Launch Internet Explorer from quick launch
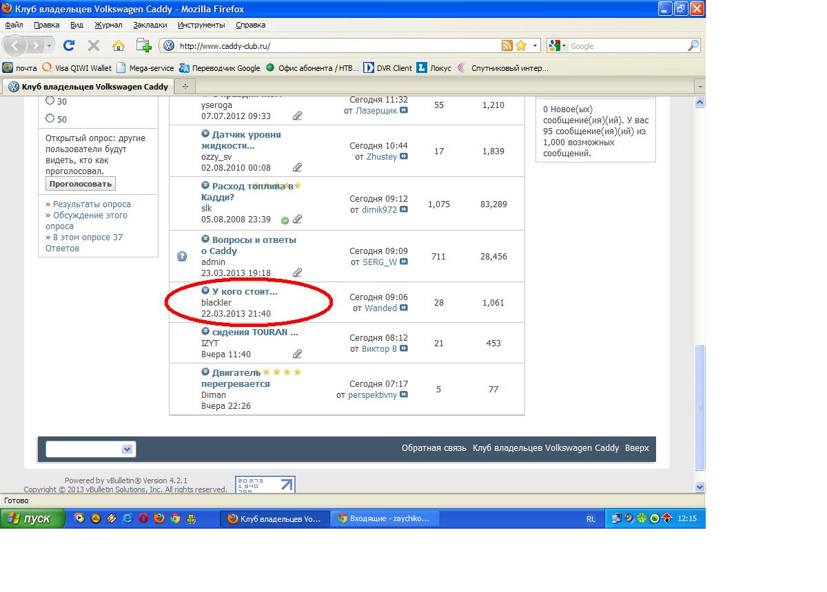 [127, 518]
